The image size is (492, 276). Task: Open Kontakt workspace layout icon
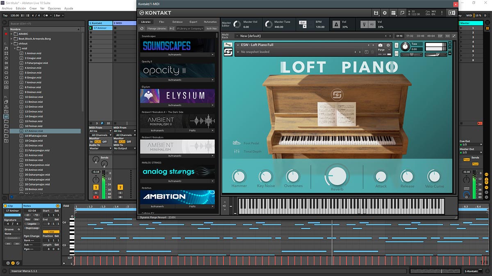393,13
